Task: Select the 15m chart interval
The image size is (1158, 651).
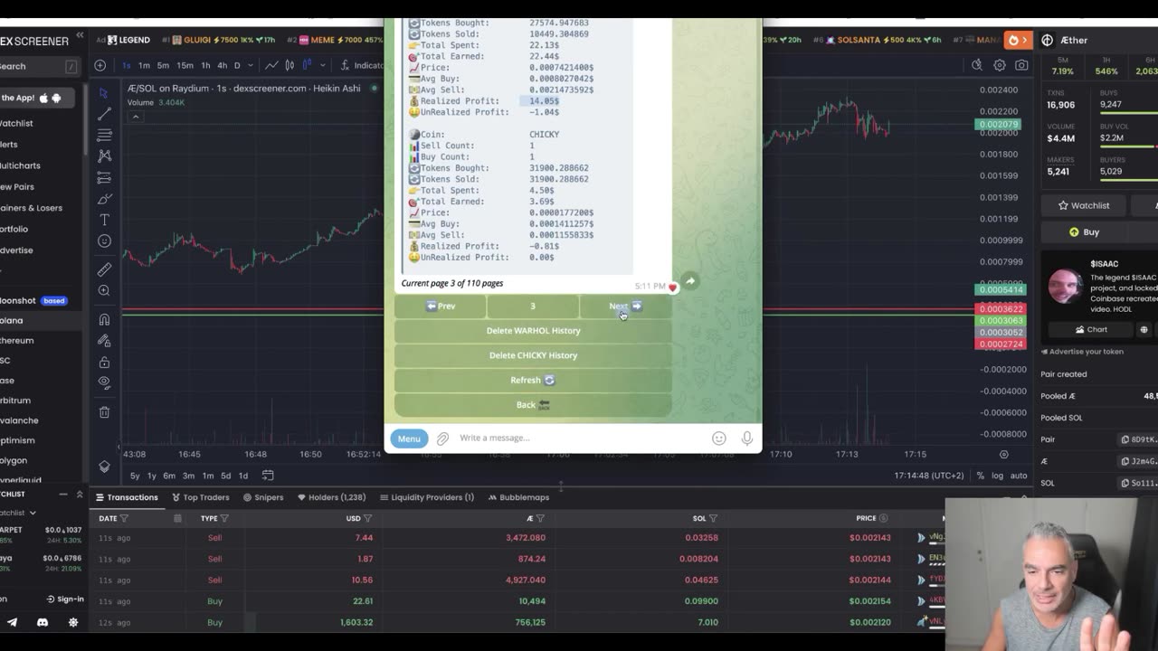Action: [185, 65]
